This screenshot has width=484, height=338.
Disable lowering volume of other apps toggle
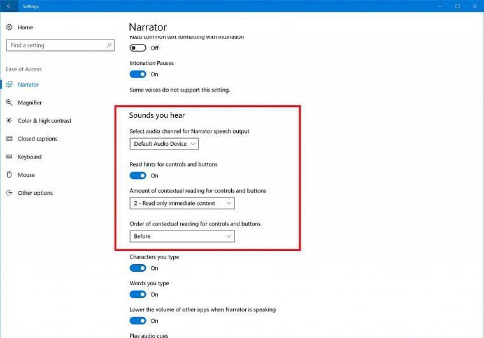click(138, 321)
